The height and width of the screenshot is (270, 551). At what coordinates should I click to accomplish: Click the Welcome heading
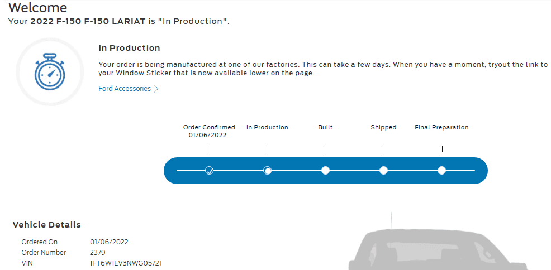[x=38, y=8]
